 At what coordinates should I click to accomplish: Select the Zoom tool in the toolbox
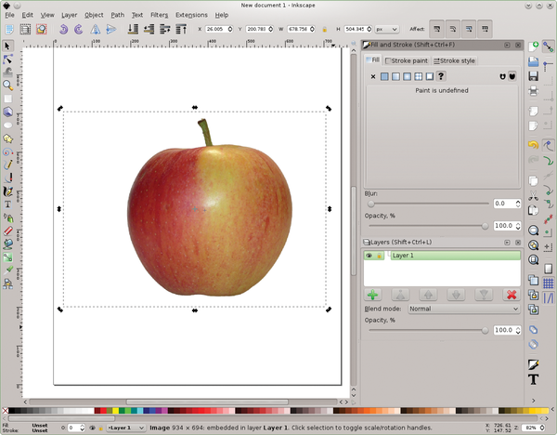click(7, 85)
